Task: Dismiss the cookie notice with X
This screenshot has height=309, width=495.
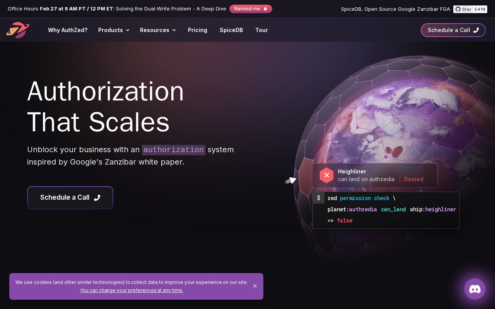Action: pos(255,286)
